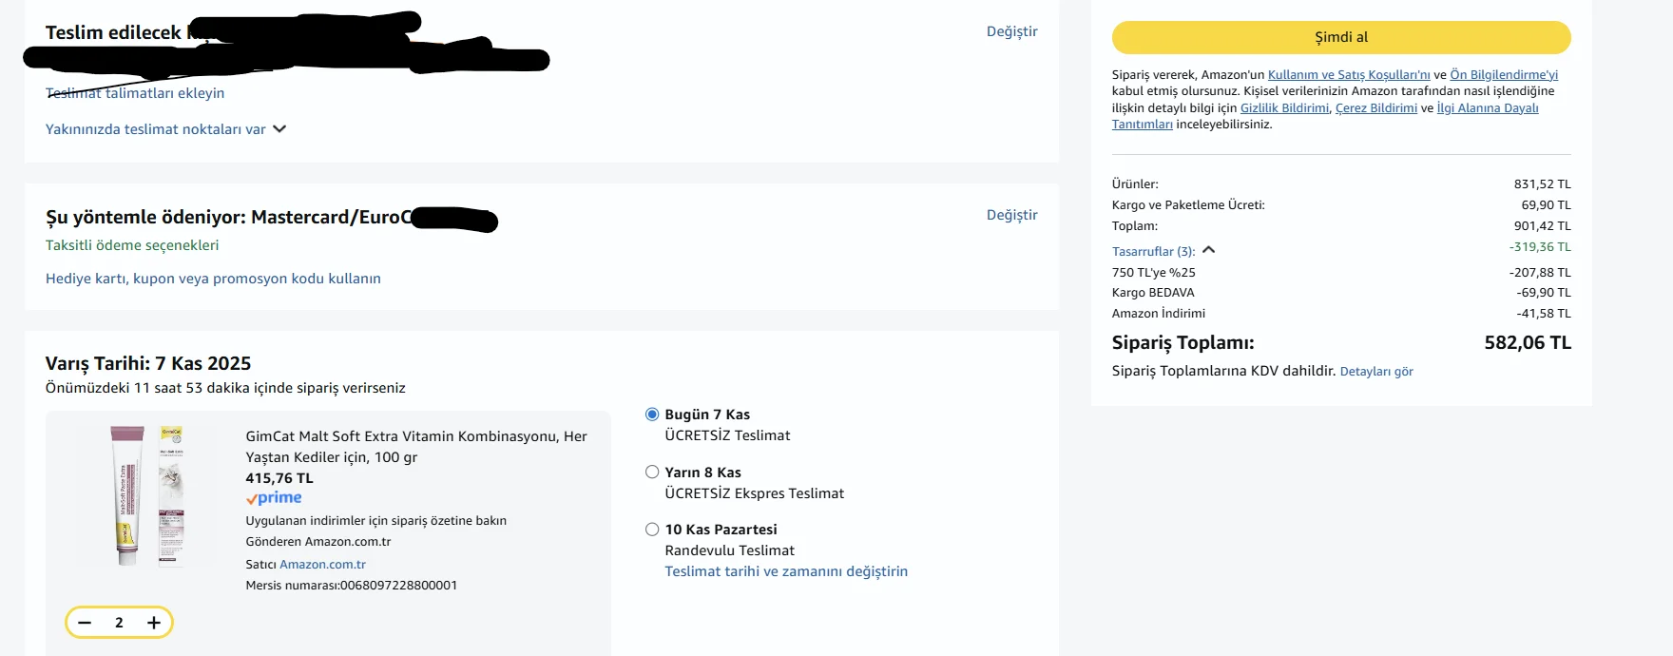Open the Amazon.com.tr seller link

pos(322,565)
